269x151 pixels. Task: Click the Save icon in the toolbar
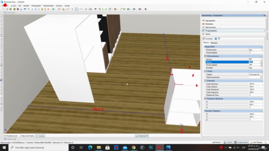click(11, 9)
